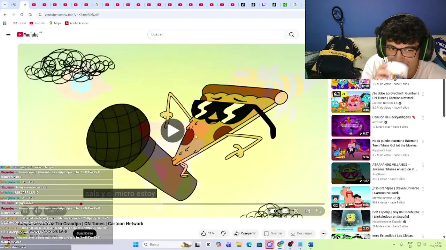The image size is (446, 250).
Task: Open the YouTube bookmark in bookmarks bar
Action: (37, 23)
